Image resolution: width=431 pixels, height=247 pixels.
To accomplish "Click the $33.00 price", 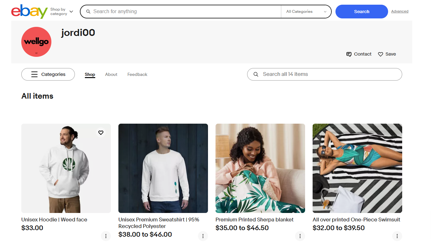I will point(32,228).
